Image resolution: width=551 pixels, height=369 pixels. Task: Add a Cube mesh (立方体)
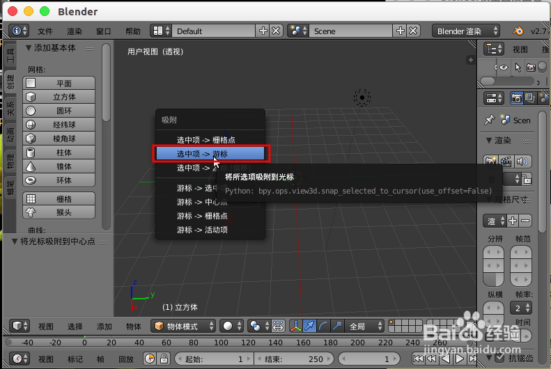click(59, 97)
